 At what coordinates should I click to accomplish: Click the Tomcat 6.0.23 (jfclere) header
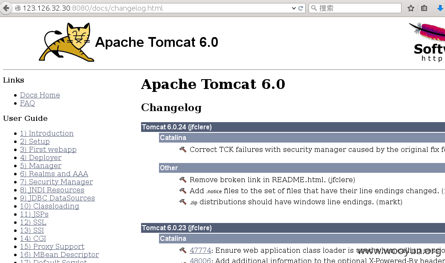tap(293, 228)
